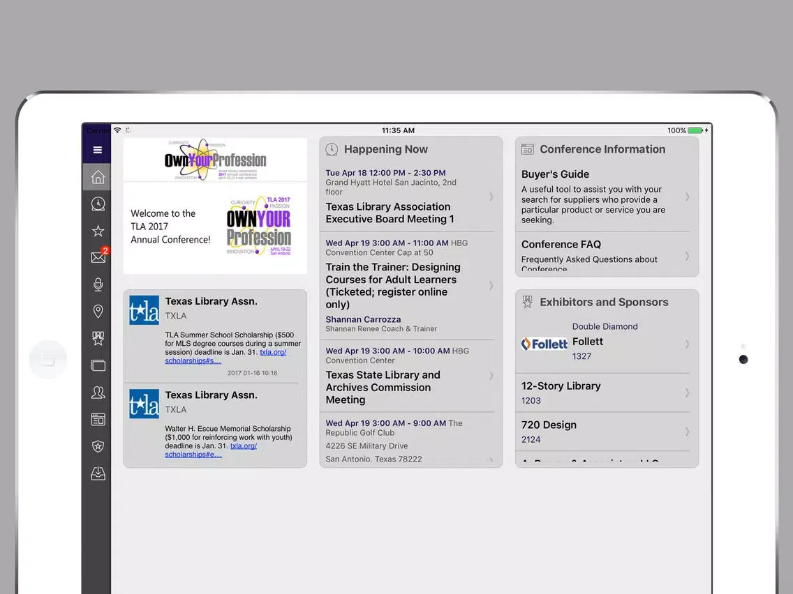Tap the 12-Story Library exhibitor name
The width and height of the screenshot is (793, 594).
point(561,386)
